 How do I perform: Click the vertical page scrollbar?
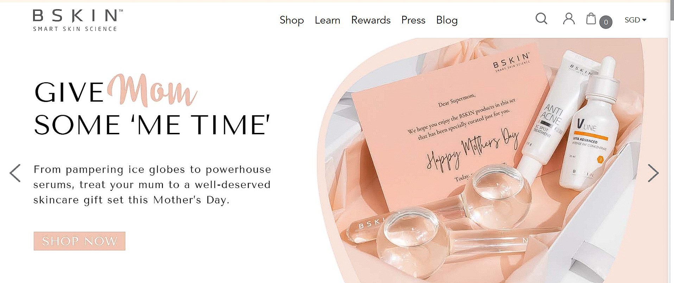point(671,141)
